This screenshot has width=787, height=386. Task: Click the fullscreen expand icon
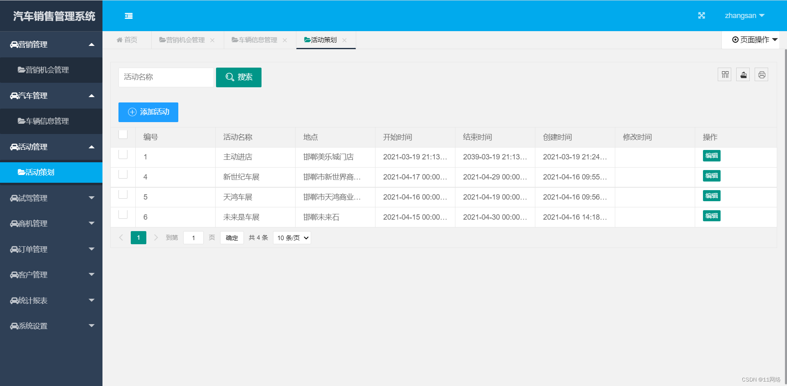[x=702, y=16]
